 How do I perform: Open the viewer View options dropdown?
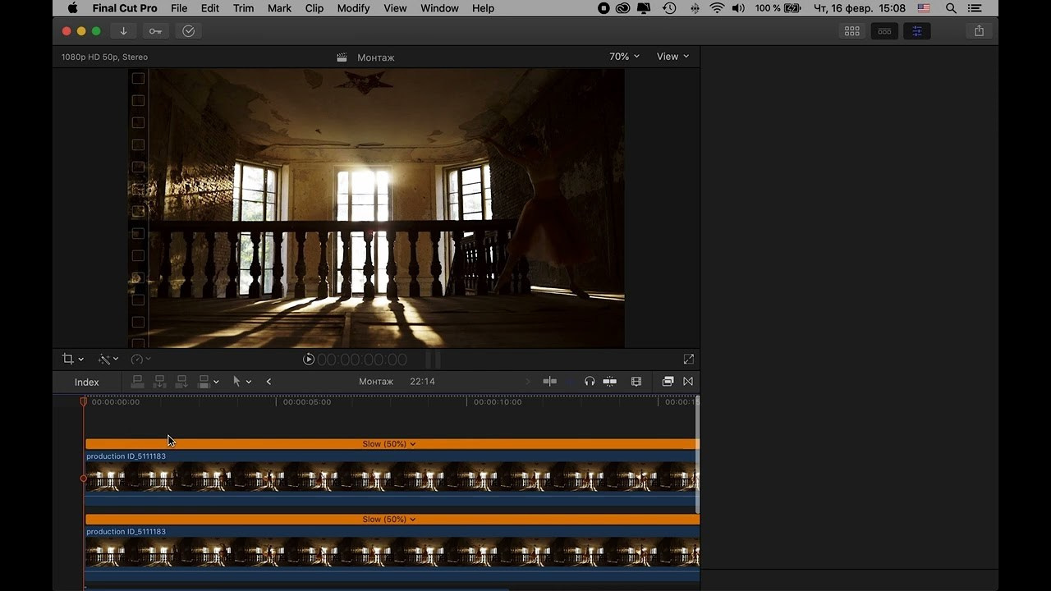coord(672,57)
